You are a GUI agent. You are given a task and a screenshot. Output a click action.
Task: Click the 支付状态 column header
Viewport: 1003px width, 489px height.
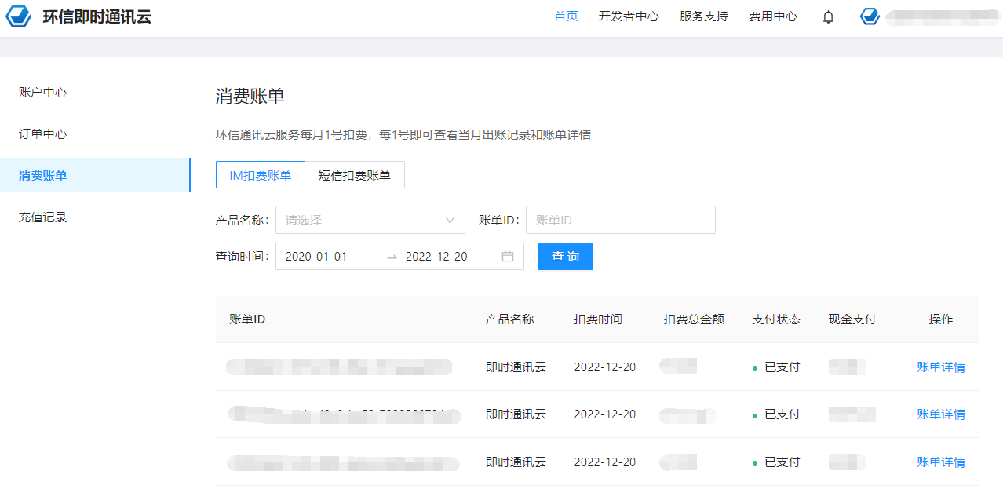coord(776,319)
